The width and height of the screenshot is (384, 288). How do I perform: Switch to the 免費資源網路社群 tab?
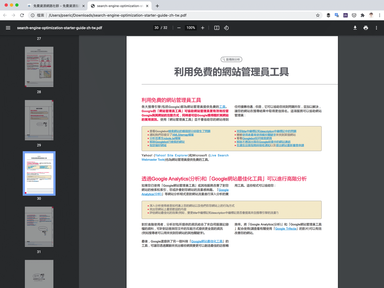coord(55,6)
